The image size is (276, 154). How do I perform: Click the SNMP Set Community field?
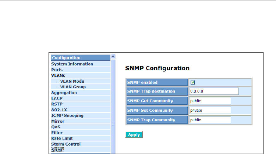[210, 110]
